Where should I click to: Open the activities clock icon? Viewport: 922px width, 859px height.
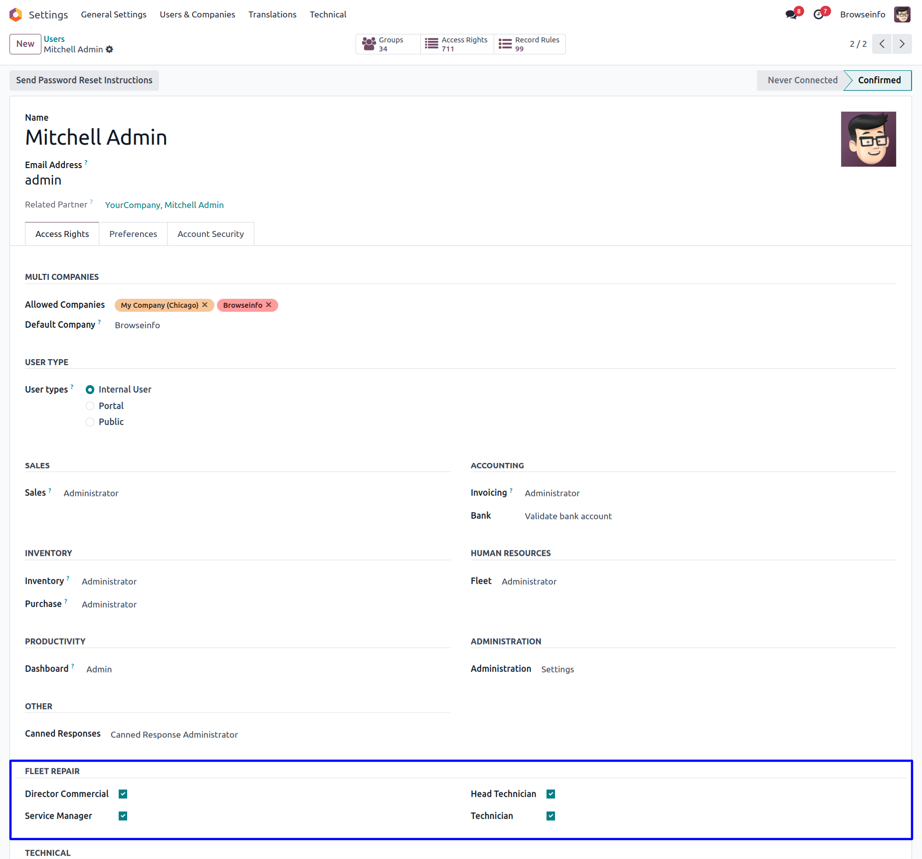(x=818, y=14)
